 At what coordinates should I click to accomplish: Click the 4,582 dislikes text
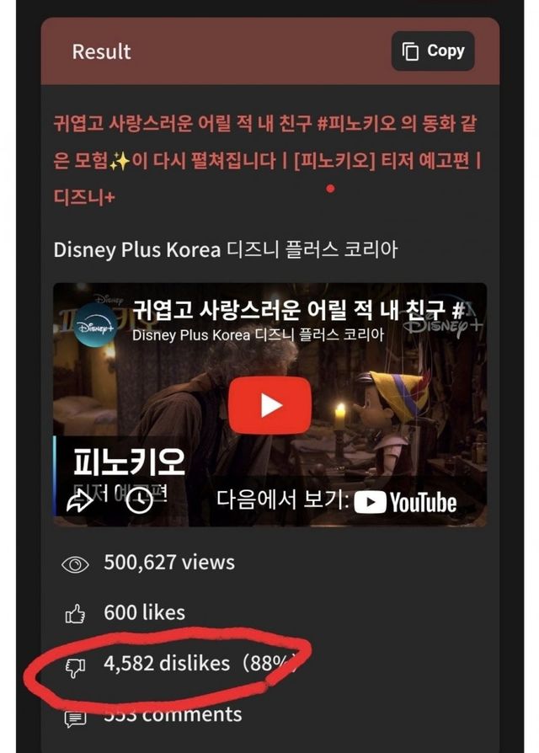167,664
